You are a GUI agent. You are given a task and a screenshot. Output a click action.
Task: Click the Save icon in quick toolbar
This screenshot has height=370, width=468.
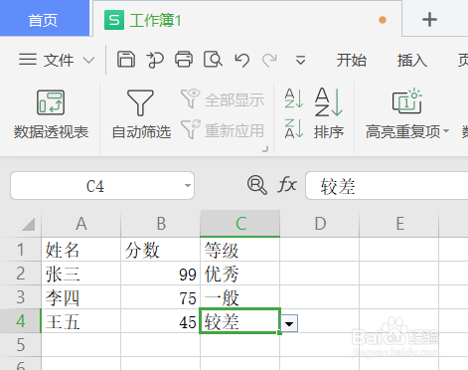click(x=126, y=60)
